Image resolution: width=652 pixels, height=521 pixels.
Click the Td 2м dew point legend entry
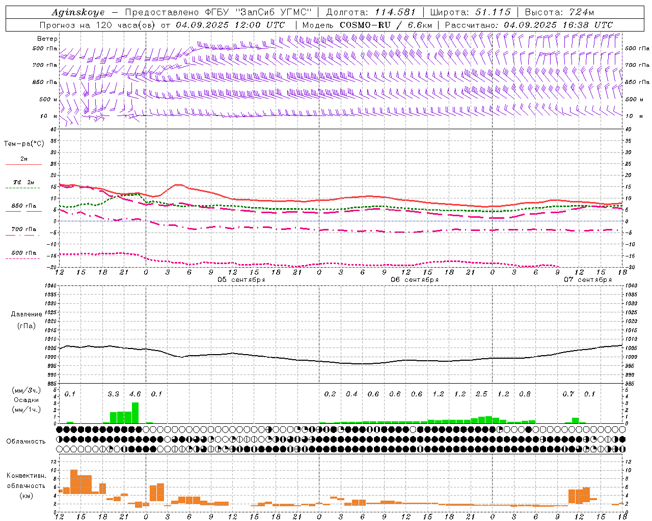[x=23, y=183]
